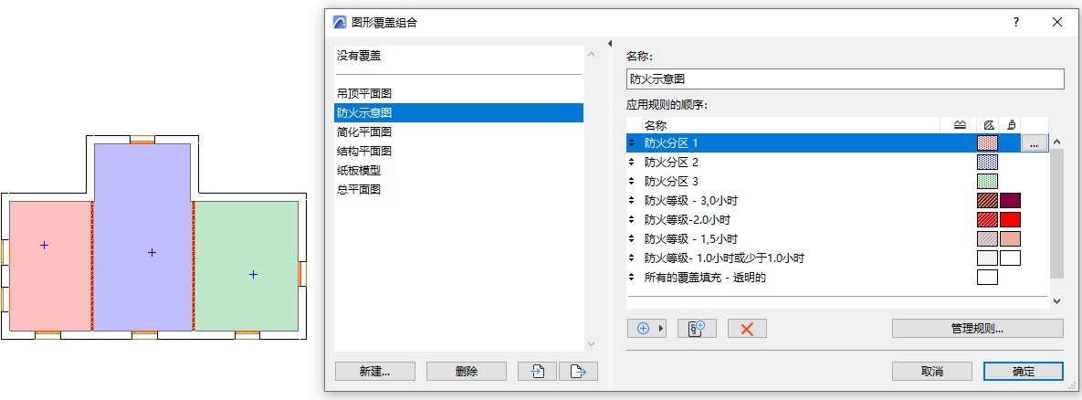The image size is (1082, 400).
Task: Click combination list scrollbar down arrow
Action: 590,344
